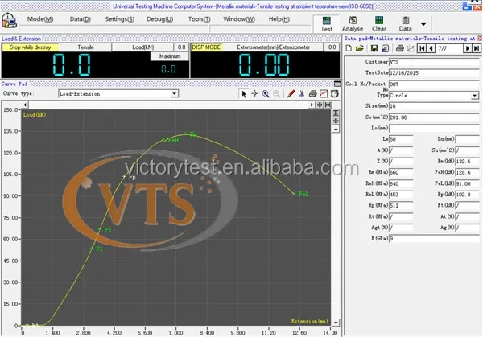Image resolution: width=483 pixels, height=337 pixels.
Task: Click the Stop while destroy button
Action: [31, 47]
